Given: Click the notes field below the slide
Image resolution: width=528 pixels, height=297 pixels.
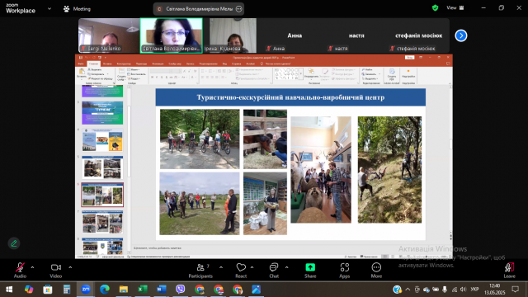Looking at the screenshot, I should point(290,248).
